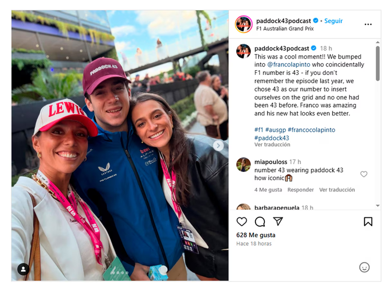Image resolution: width=386 pixels, height=289 pixels.
Task: Click F1 Australian Grand Prix location
Action: click(x=285, y=28)
